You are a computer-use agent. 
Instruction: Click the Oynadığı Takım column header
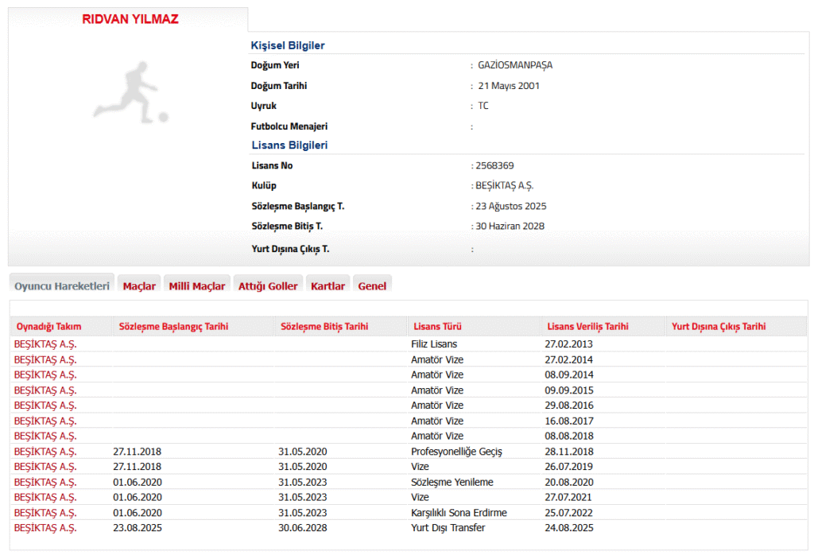tap(48, 327)
